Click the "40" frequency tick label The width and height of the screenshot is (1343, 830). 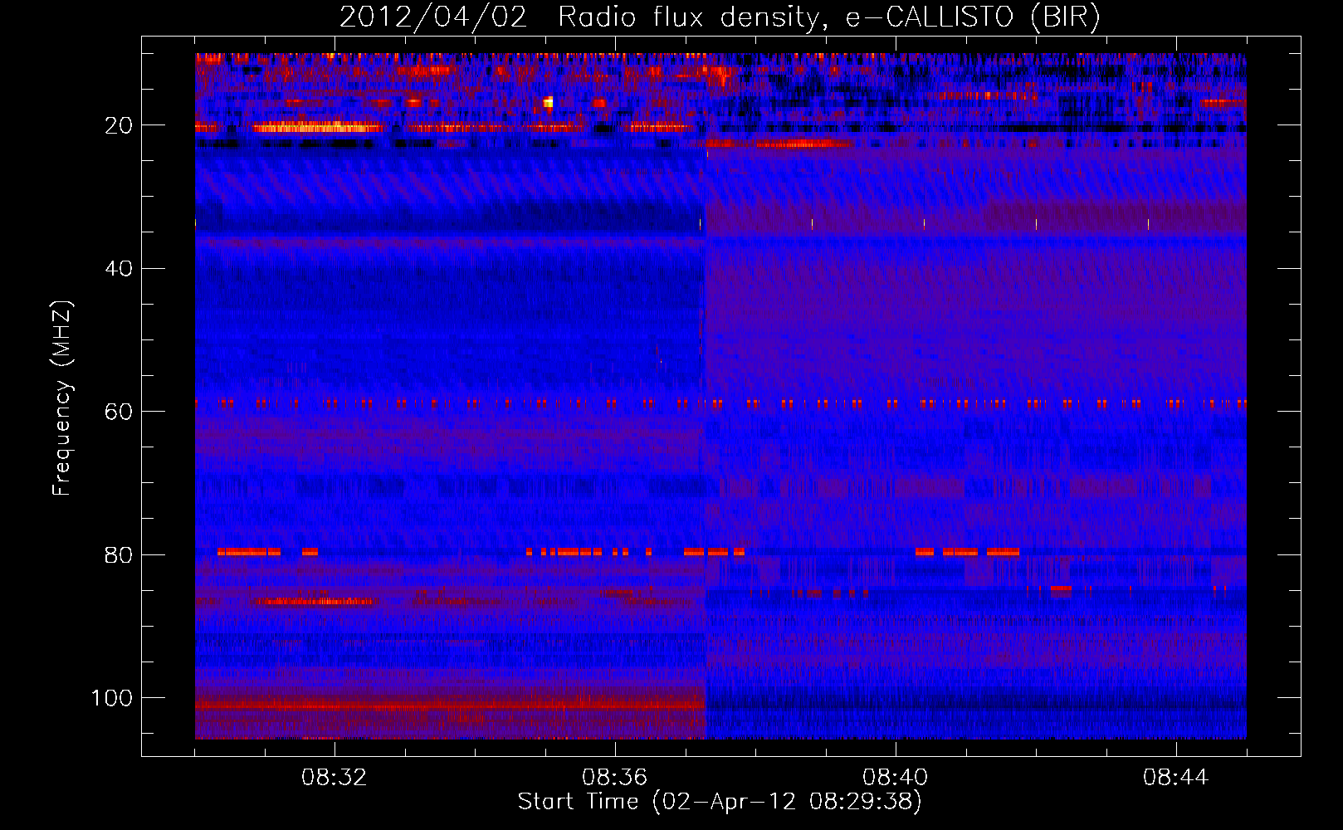pyautogui.click(x=119, y=269)
